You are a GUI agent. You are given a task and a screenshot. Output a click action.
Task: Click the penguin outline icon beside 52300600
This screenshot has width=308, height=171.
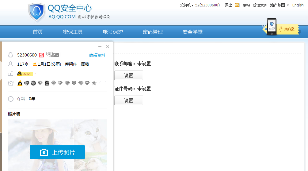coord(11,55)
